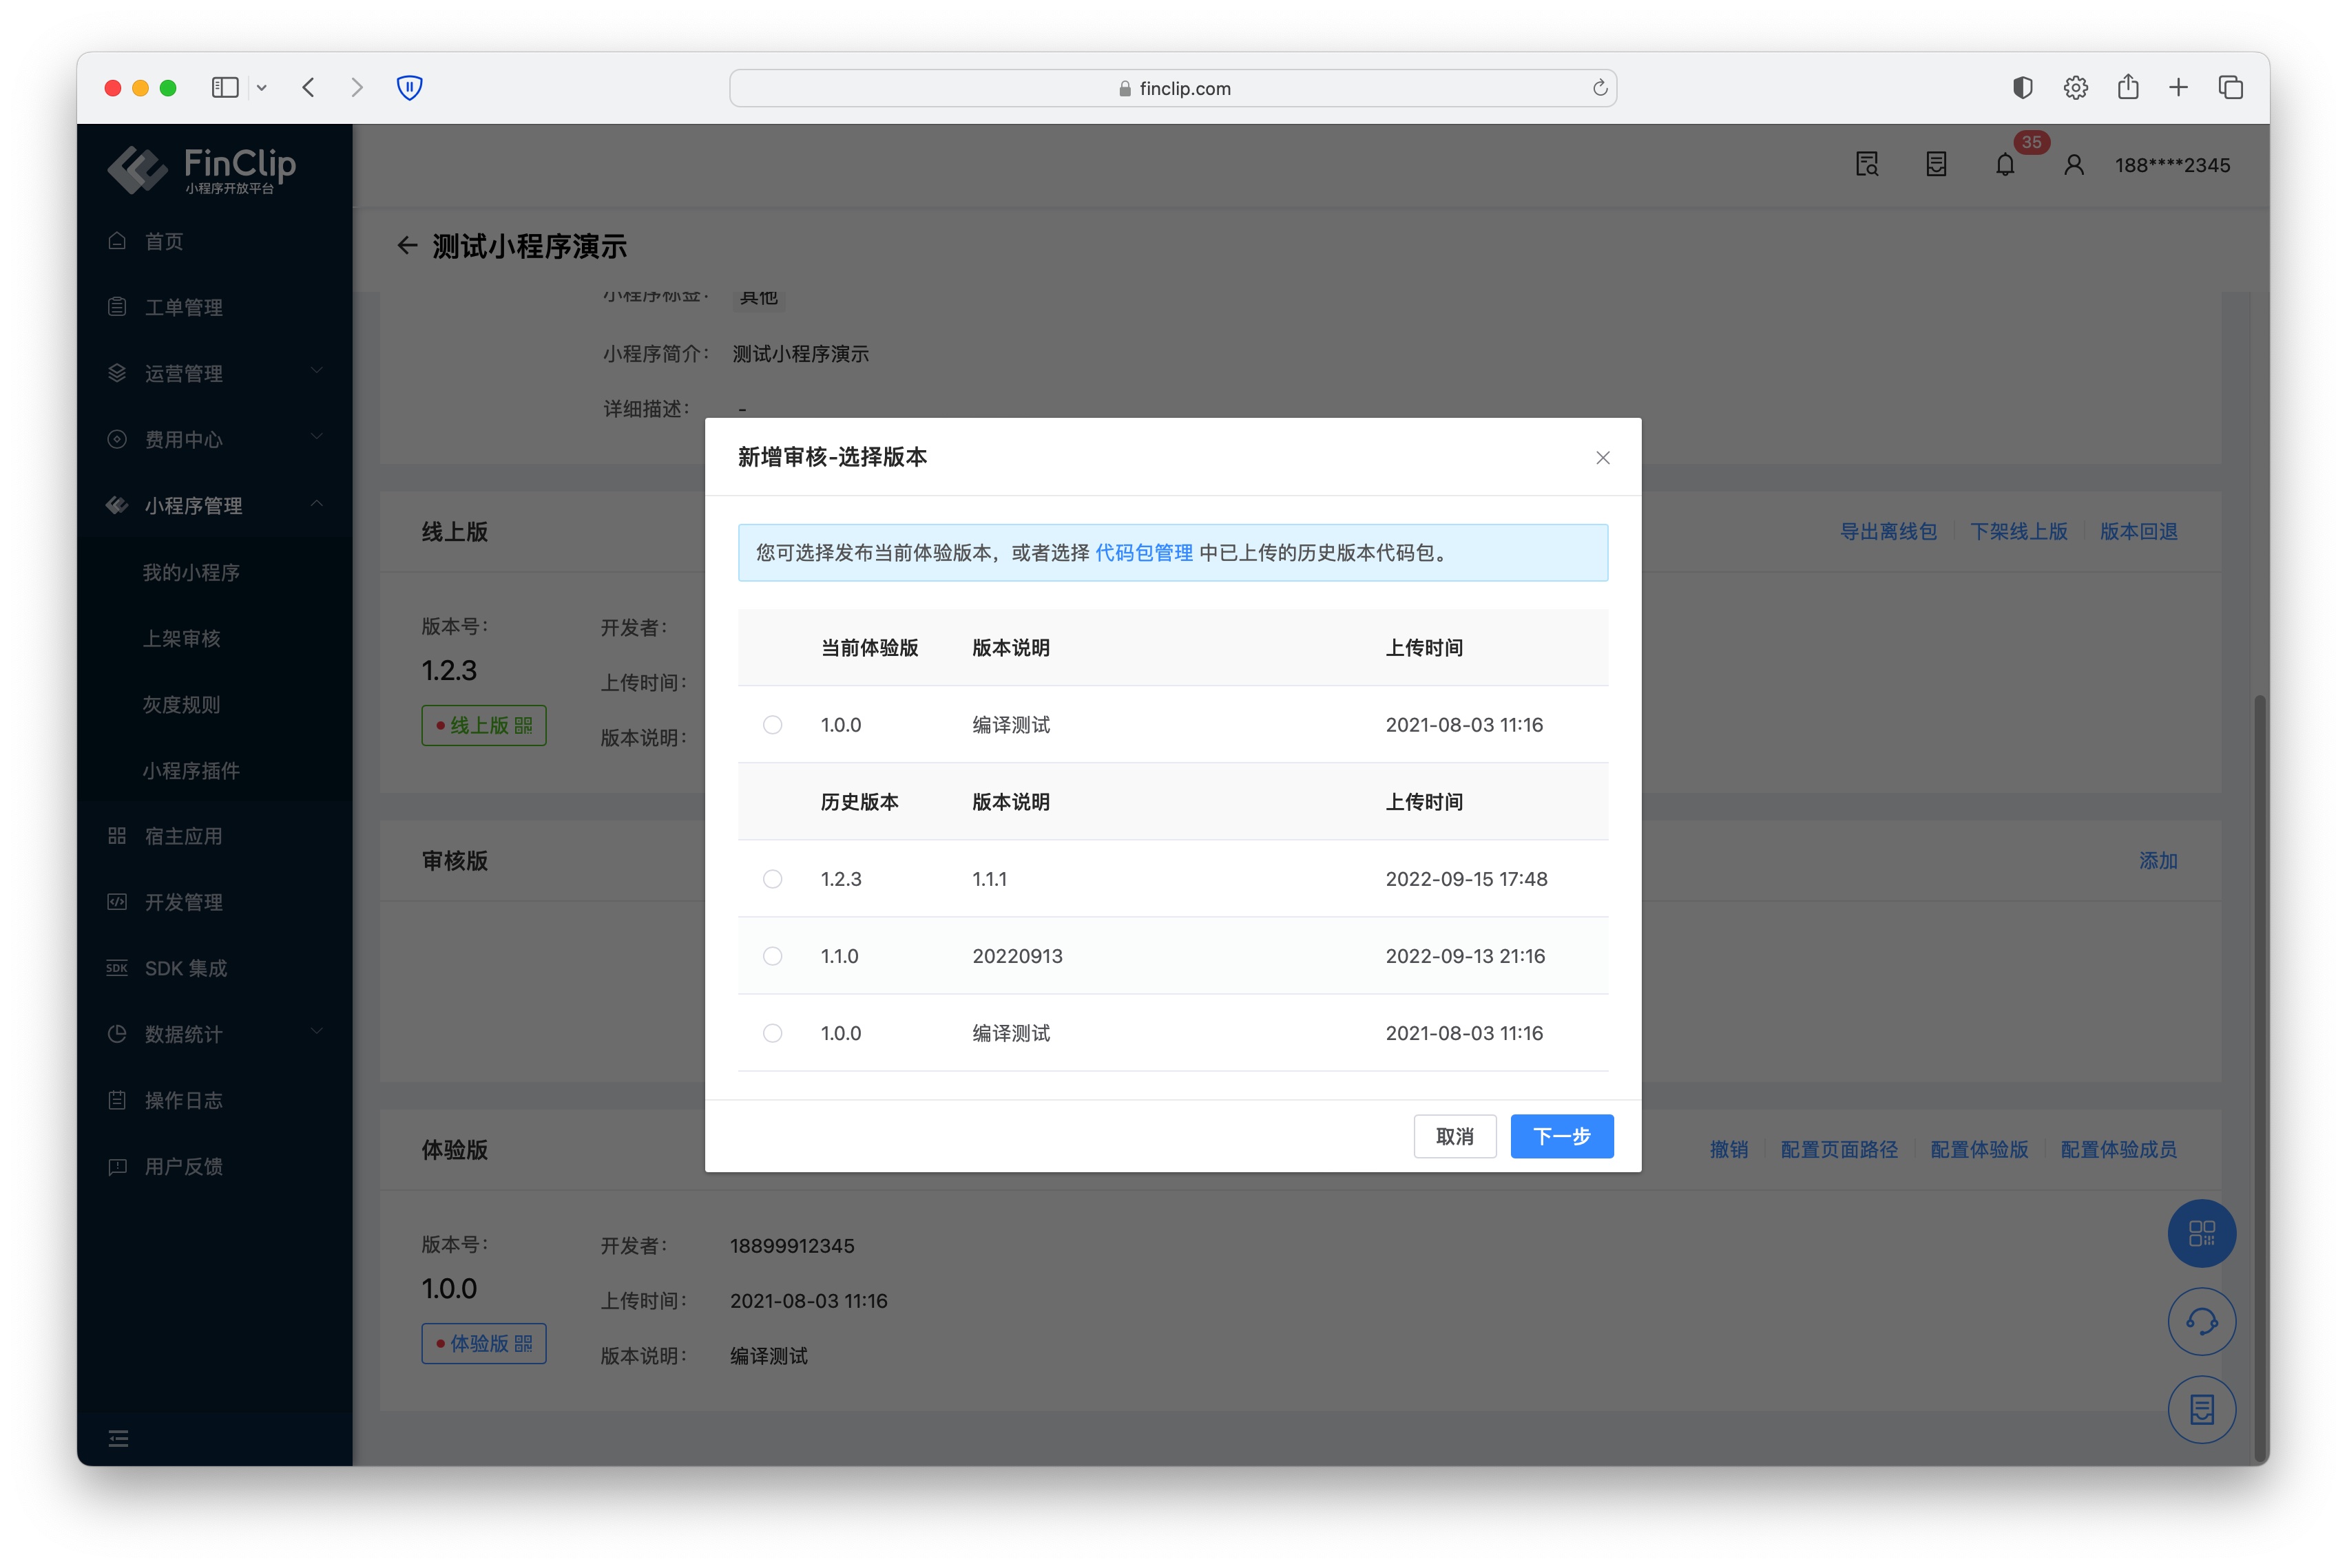Click the sidebar collapse icon at bottom left

(118, 1438)
